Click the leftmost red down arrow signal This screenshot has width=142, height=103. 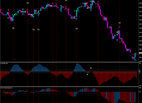click(x=9, y=10)
